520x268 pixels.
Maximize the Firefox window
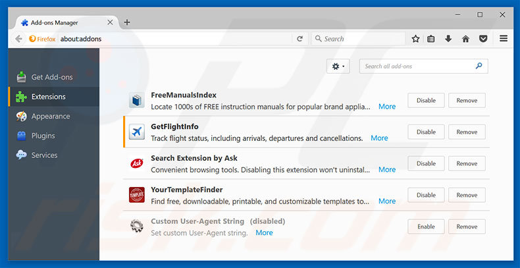click(x=480, y=15)
